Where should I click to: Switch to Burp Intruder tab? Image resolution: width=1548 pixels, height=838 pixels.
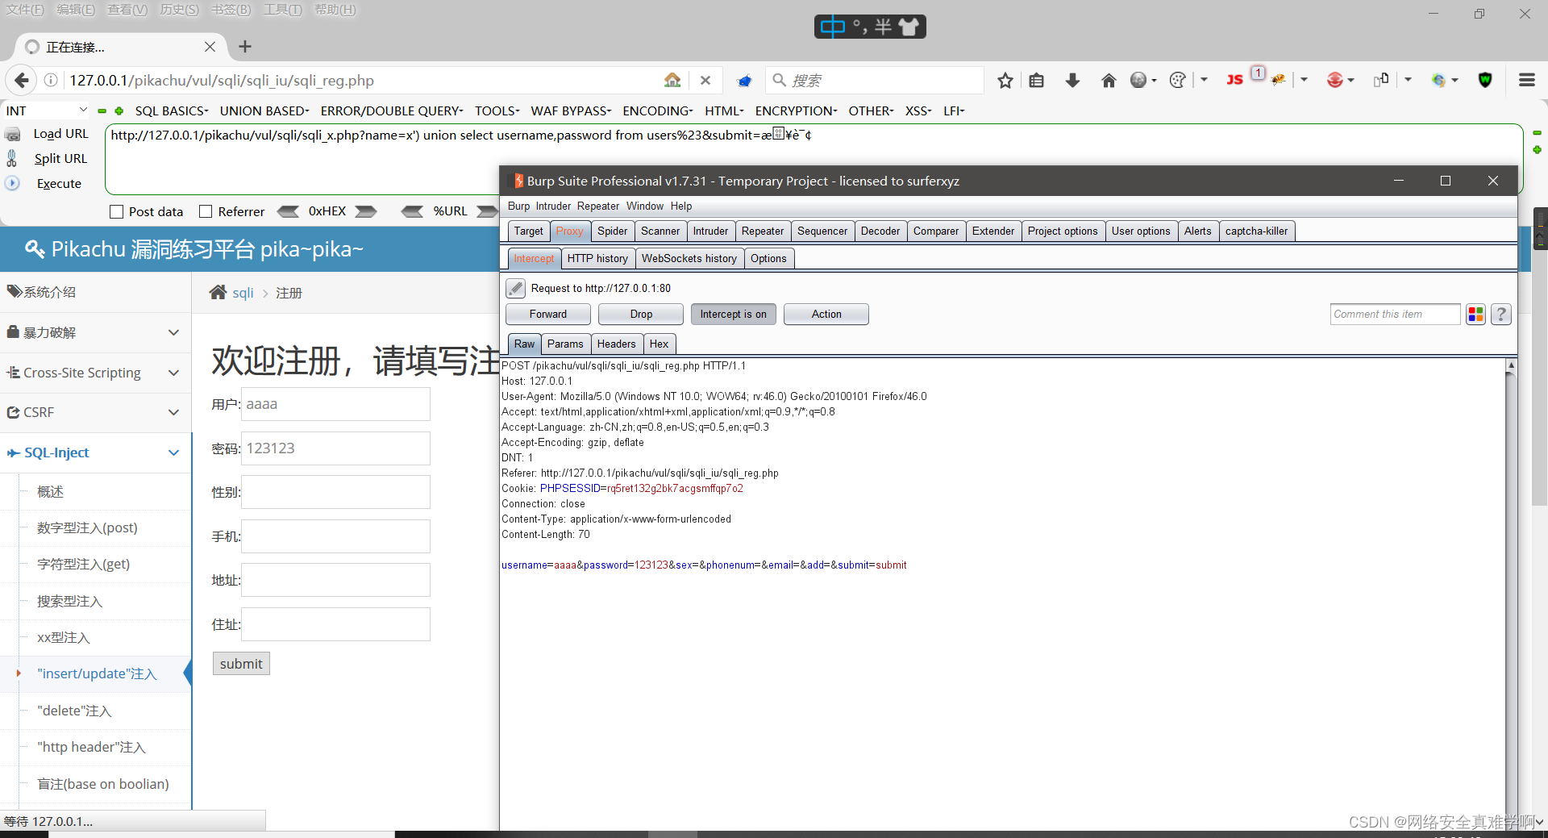[x=710, y=231]
